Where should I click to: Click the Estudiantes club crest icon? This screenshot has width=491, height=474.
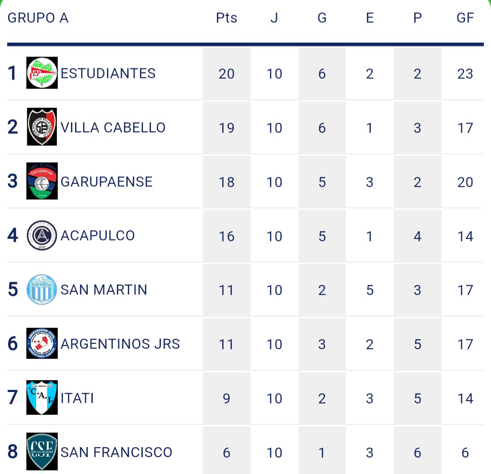click(42, 73)
